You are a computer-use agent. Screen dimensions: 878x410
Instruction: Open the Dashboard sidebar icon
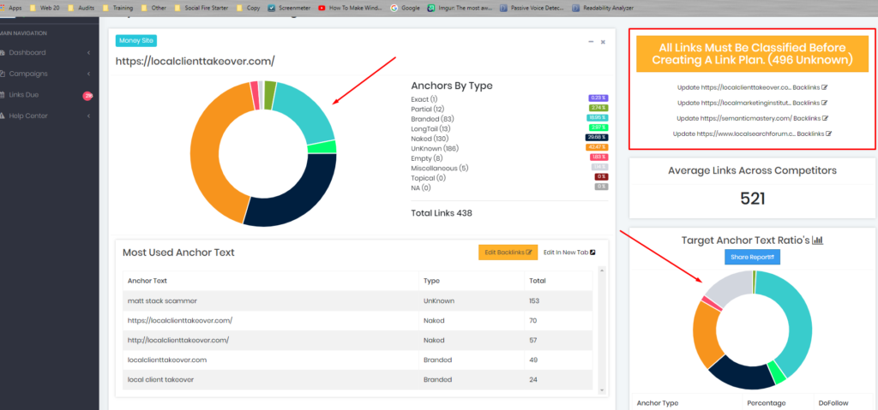pyautogui.click(x=3, y=53)
